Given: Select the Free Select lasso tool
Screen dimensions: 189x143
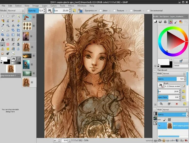Looking at the screenshot, I should point(13,16).
